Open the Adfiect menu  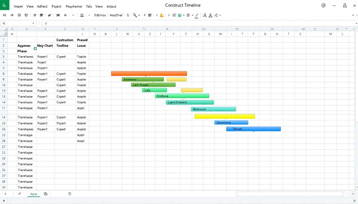42,6
